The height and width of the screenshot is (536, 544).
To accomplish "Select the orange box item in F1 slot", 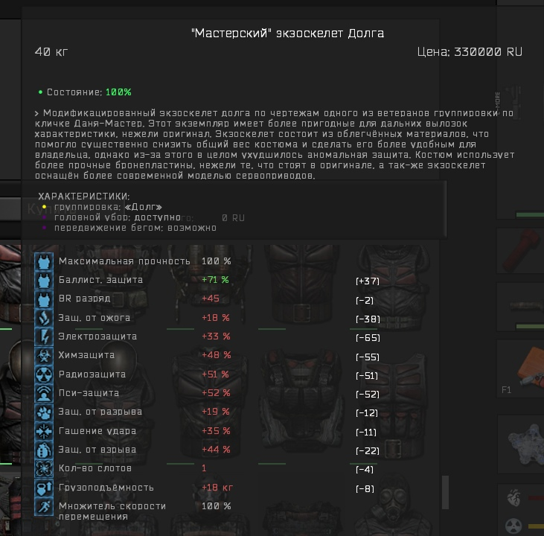I will coord(531,367).
